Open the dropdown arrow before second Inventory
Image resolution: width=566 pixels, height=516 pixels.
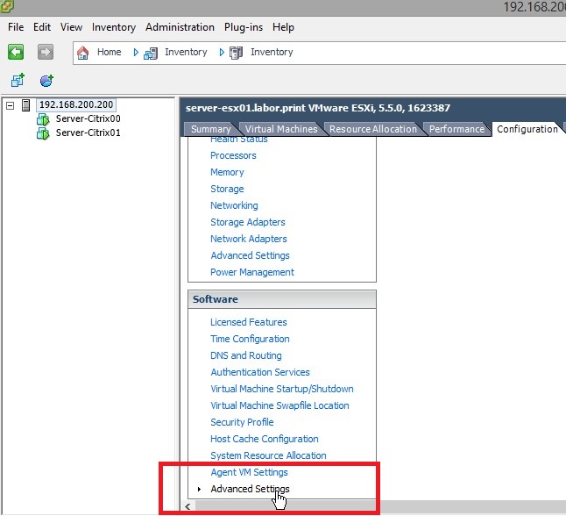click(x=222, y=53)
